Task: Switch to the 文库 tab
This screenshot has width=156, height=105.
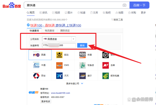Action: (94, 13)
